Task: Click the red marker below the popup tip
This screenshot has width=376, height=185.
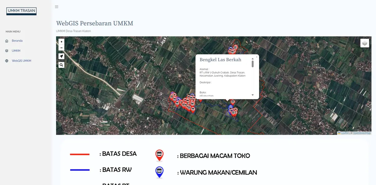Action: click(232, 102)
